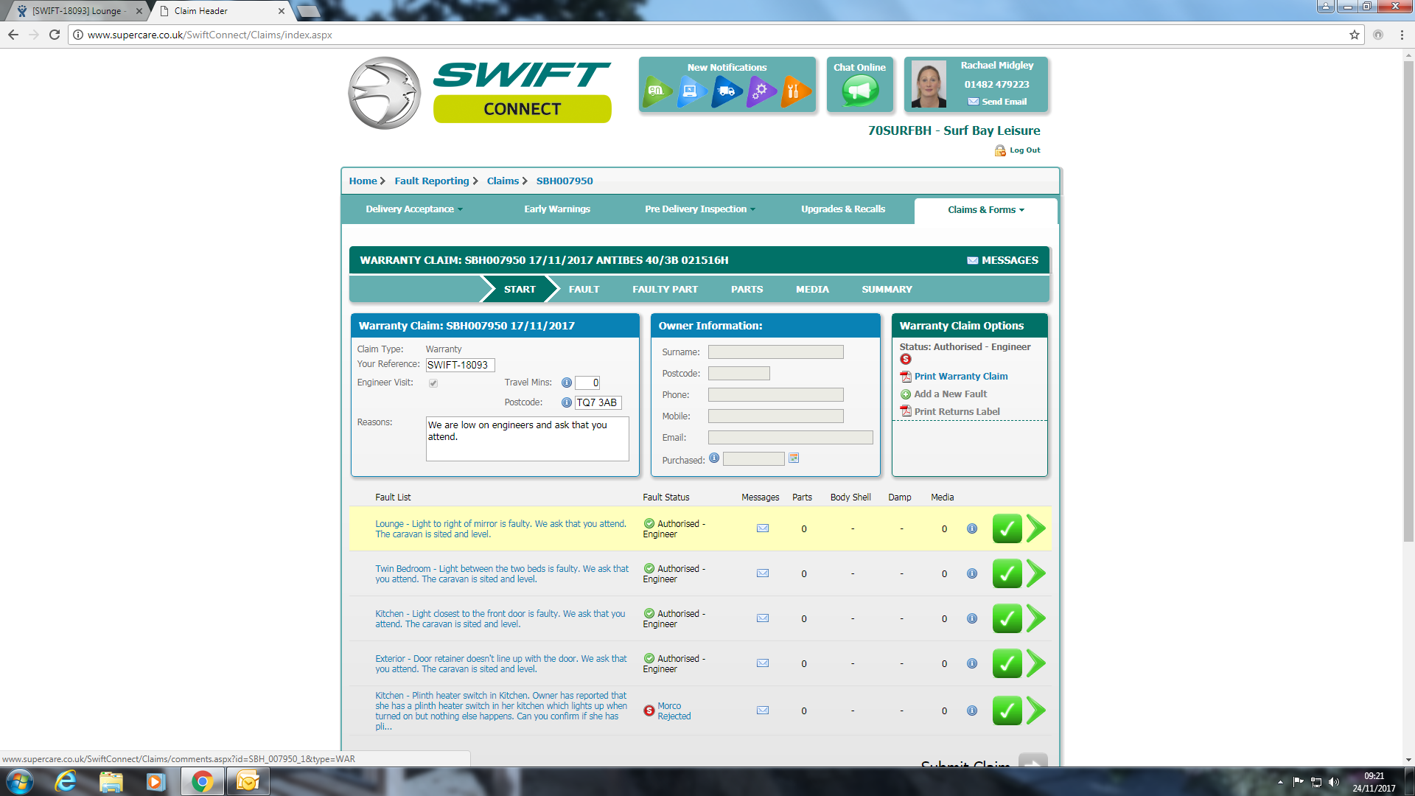Click the Log Out link

[x=1024, y=150]
